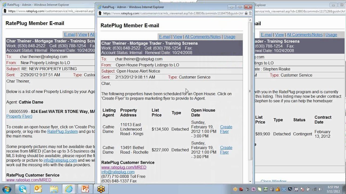
Task: Open All Comments/Notes in right window
Action: pos(305,35)
